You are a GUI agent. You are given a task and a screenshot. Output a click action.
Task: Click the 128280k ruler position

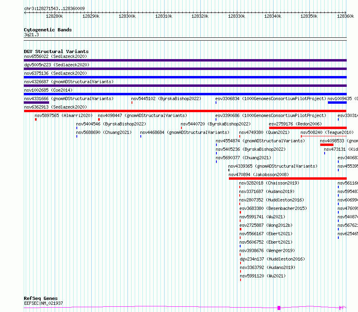click(54, 16)
